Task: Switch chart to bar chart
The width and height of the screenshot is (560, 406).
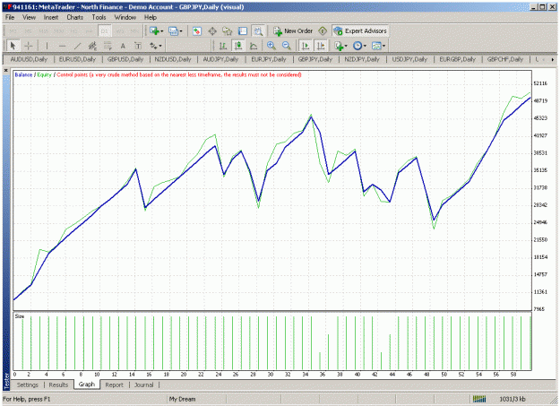Action: [223, 46]
